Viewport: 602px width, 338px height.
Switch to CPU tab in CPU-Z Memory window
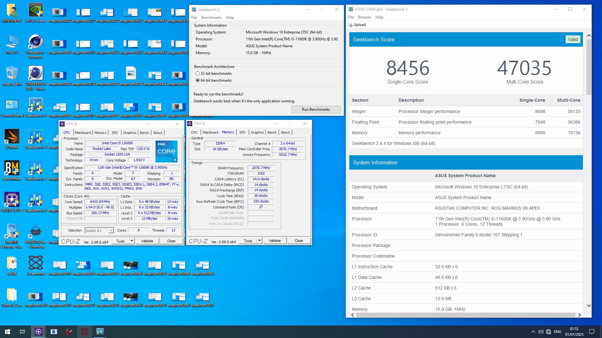tap(194, 132)
